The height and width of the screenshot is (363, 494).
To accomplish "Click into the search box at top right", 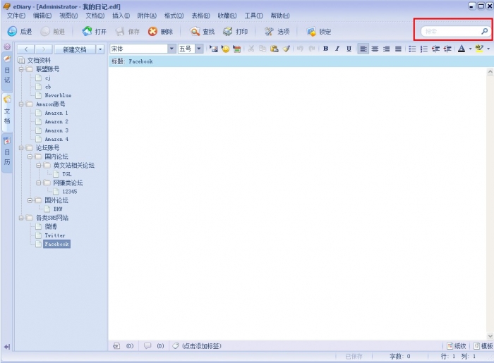I will click(x=450, y=31).
